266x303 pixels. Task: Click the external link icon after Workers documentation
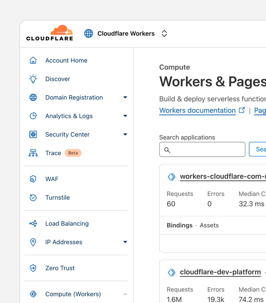coord(242,110)
